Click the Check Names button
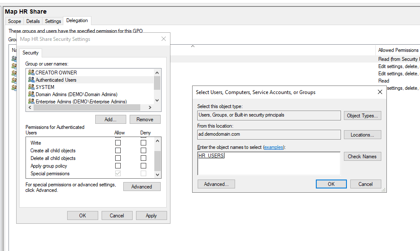The width and height of the screenshot is (420, 251). tap(362, 157)
